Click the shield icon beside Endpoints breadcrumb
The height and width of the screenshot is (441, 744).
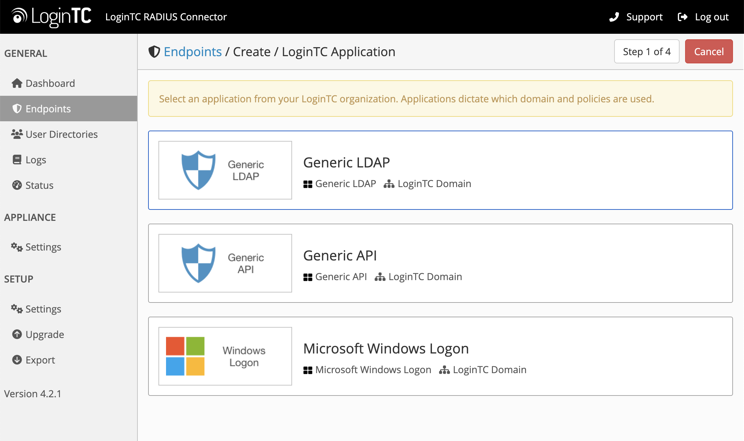pyautogui.click(x=154, y=52)
